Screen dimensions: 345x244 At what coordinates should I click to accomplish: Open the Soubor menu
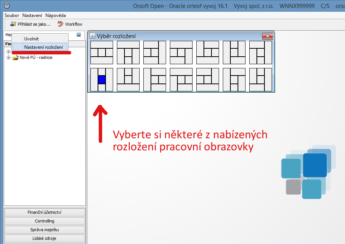(x=12, y=15)
